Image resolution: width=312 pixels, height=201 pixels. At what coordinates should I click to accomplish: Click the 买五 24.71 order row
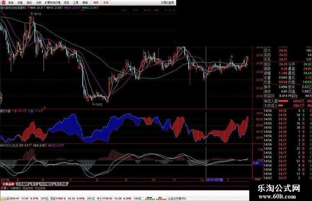coord(288,59)
